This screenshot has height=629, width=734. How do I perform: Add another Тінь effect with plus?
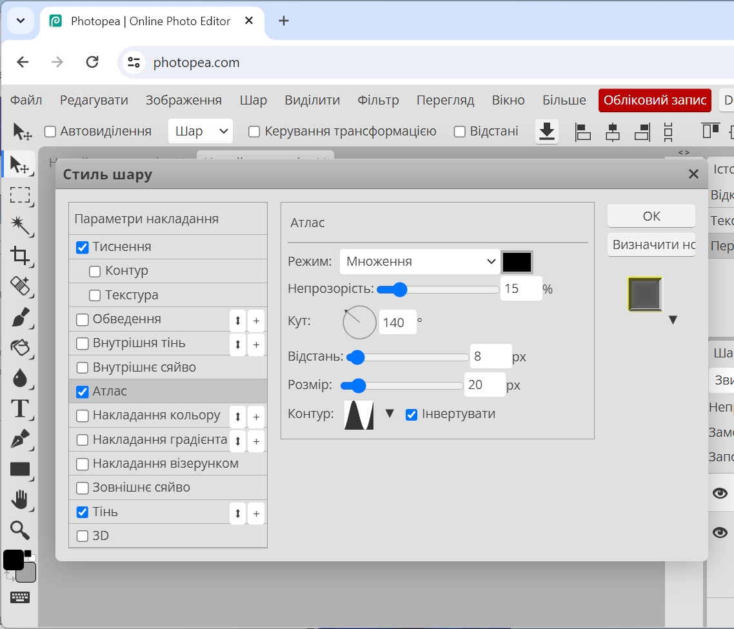(x=256, y=514)
